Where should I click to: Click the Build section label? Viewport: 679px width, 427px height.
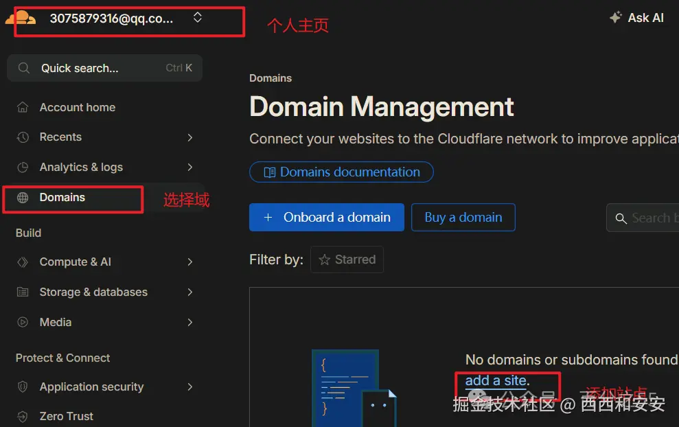29,233
